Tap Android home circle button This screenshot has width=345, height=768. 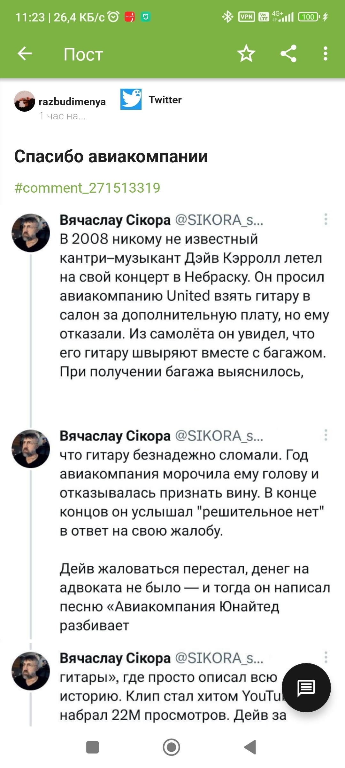172,747
